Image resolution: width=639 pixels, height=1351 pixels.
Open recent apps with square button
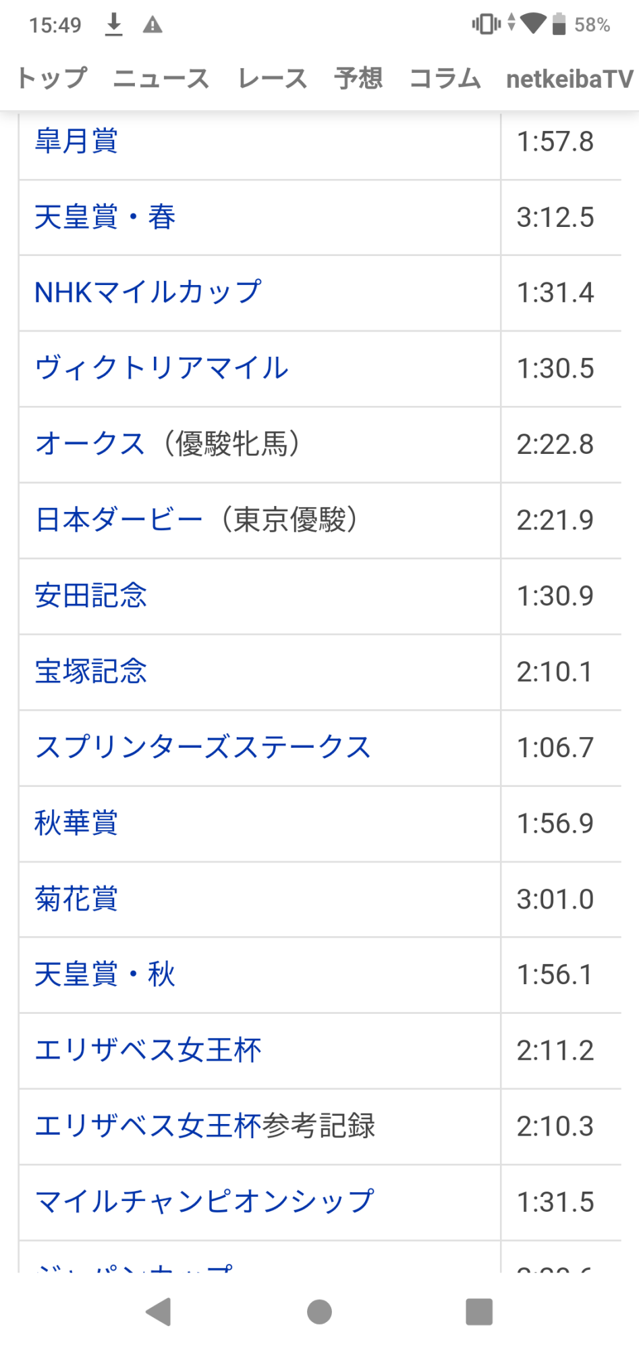tap(479, 1312)
